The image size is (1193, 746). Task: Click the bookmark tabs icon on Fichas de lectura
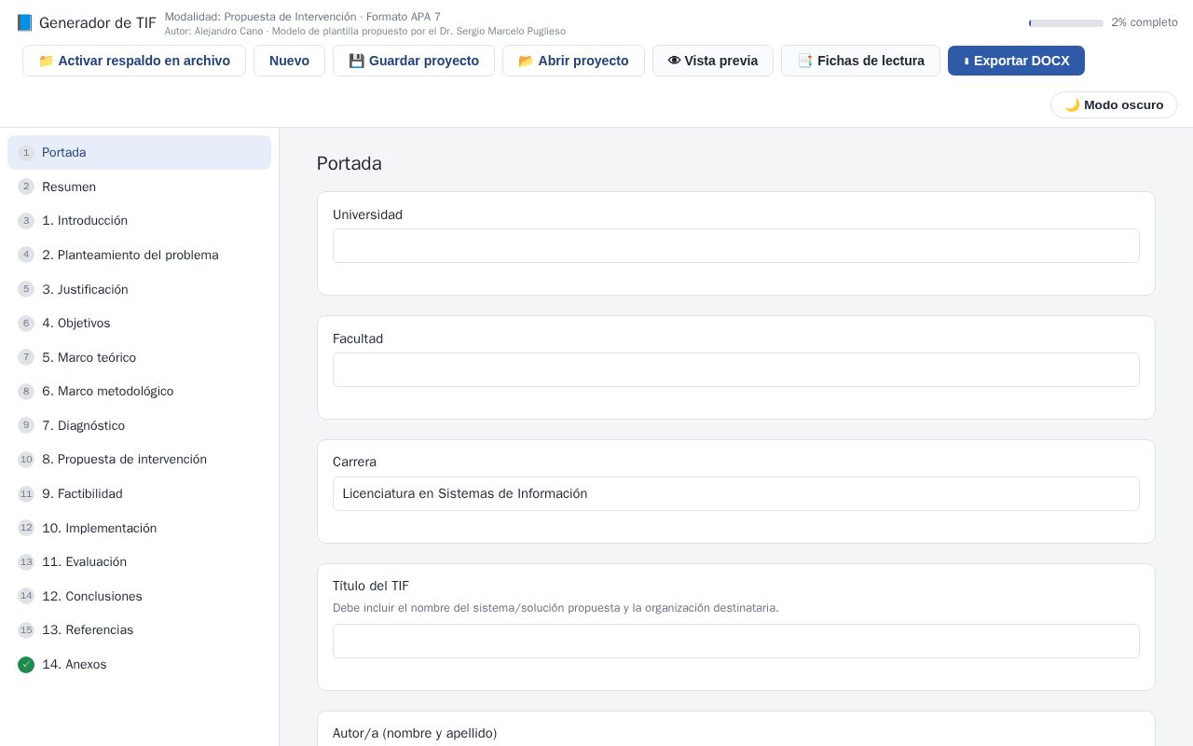805,61
